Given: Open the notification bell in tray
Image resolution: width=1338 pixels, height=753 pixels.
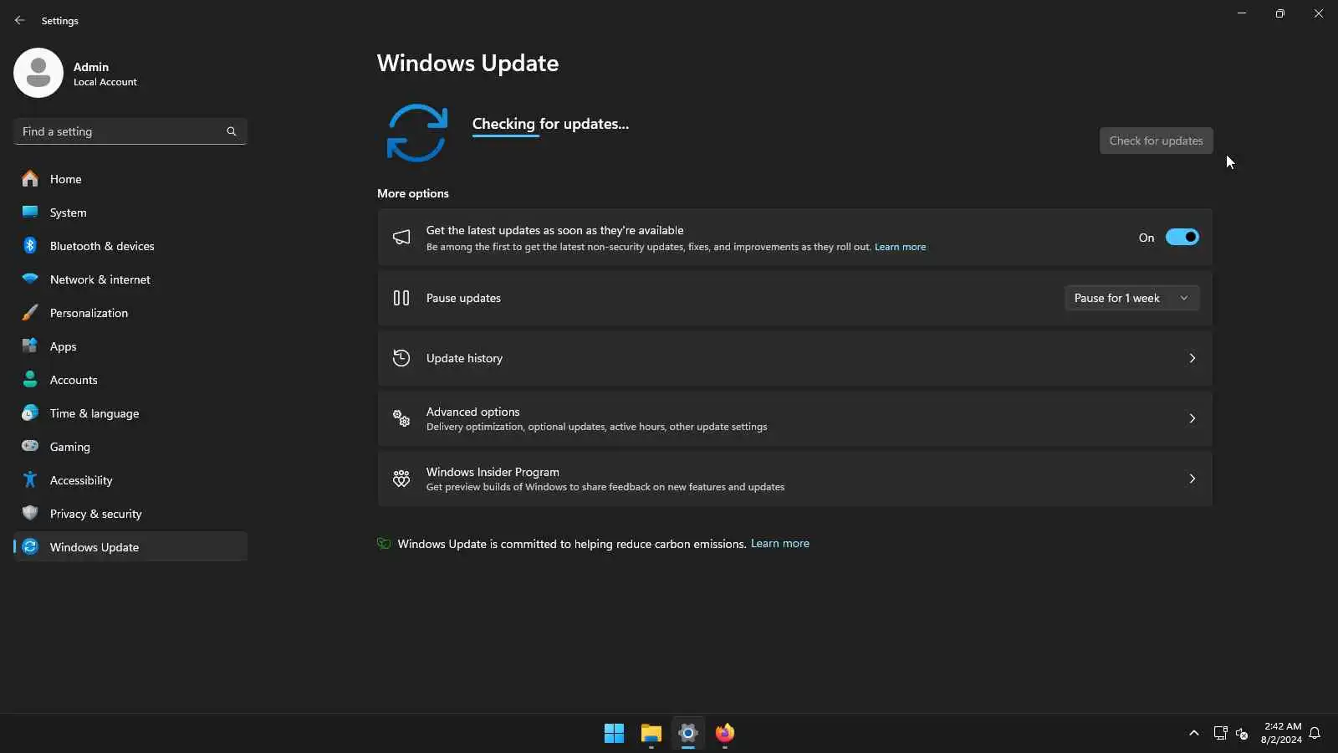Looking at the screenshot, I should pos(1315,733).
